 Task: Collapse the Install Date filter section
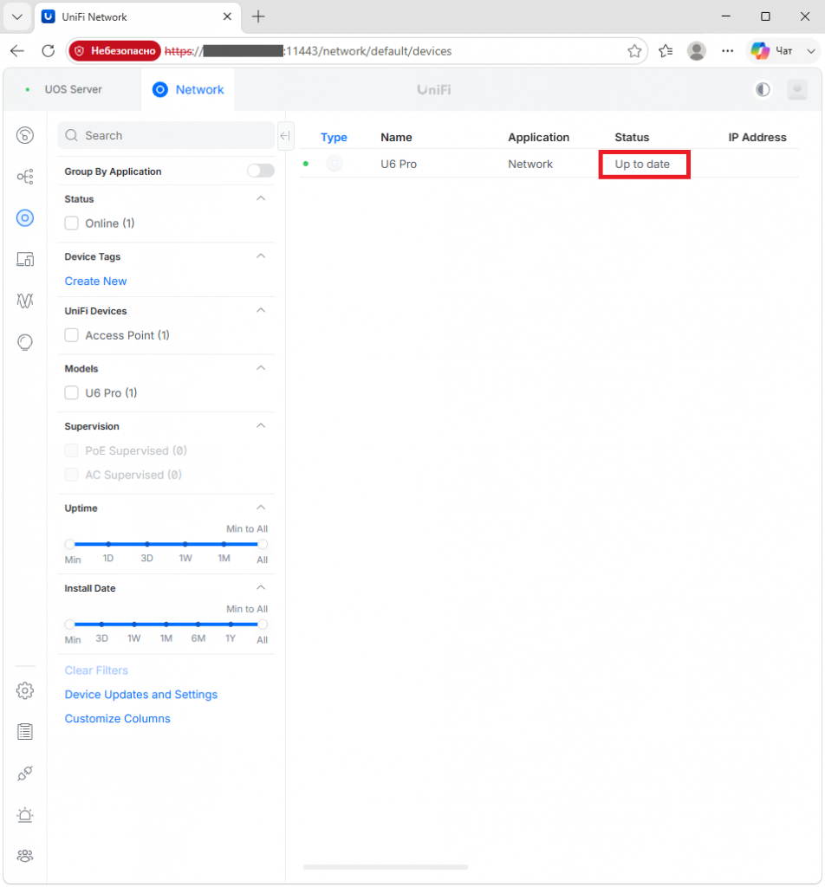tap(261, 588)
